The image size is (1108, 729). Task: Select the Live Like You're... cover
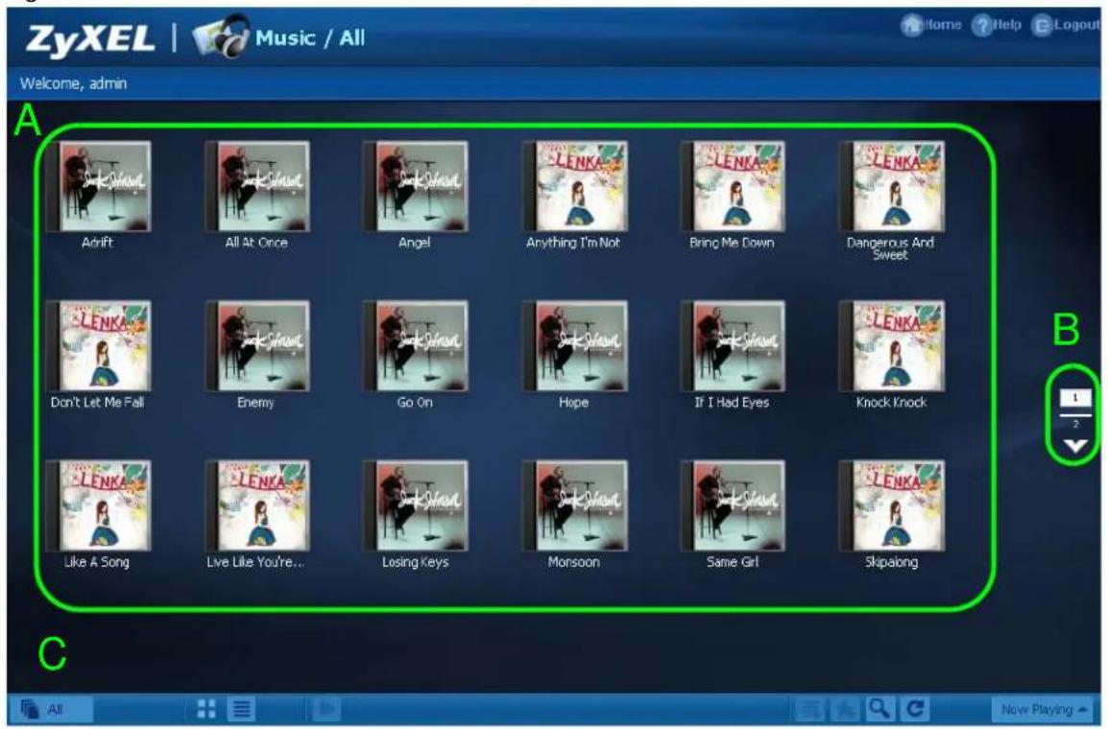coord(257,506)
